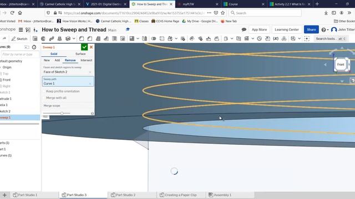Open the Sweep dialog help icon
355x199 pixels.
(x=92, y=113)
